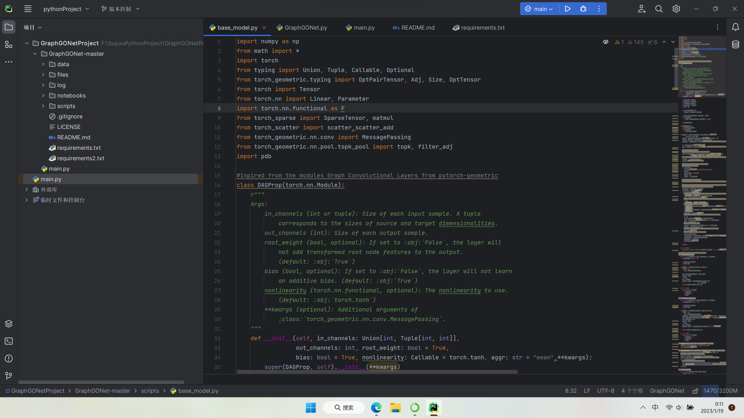Open the hamburger main menu
Screen dimensions: 744x418
(x=28, y=9)
